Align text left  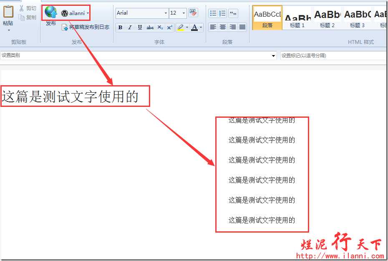tap(213, 27)
